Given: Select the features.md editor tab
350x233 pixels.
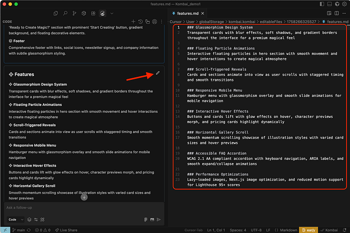Looking at the screenshot, I should coord(191,13).
